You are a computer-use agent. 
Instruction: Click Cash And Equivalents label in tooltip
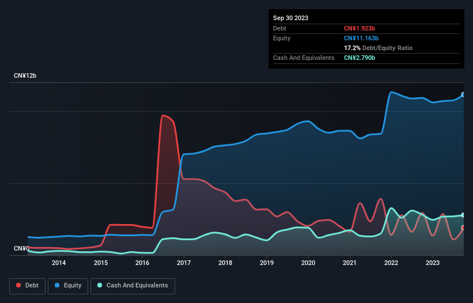coord(304,58)
